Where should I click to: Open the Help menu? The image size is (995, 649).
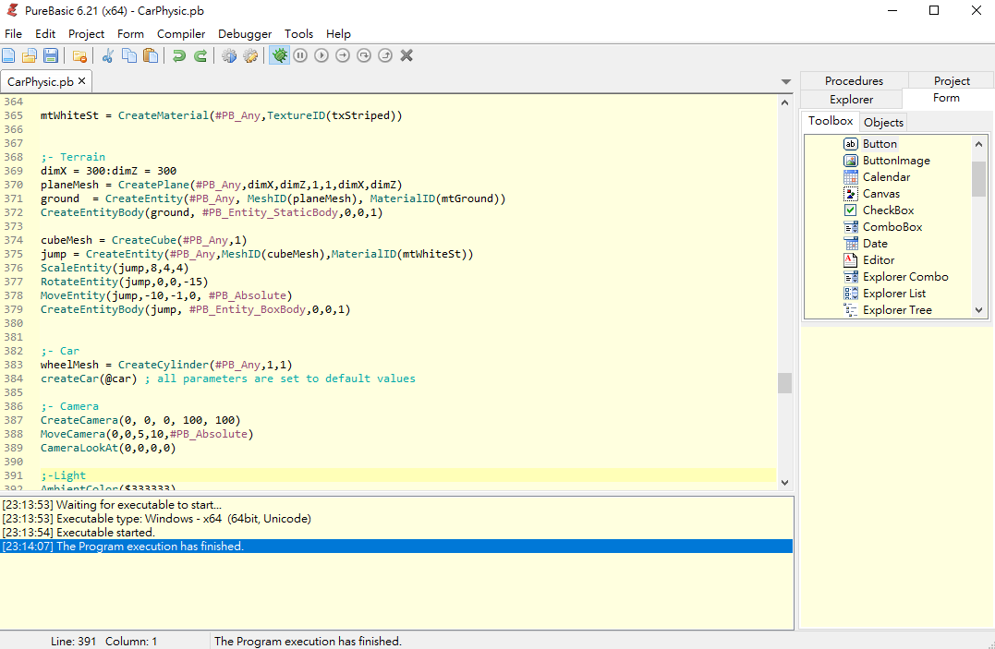pyautogui.click(x=338, y=33)
